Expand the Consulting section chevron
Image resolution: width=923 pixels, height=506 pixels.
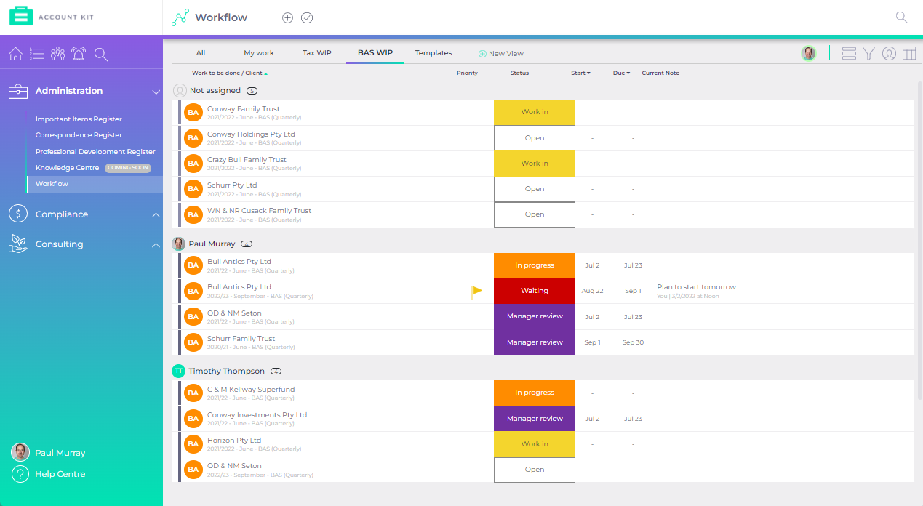(x=156, y=245)
